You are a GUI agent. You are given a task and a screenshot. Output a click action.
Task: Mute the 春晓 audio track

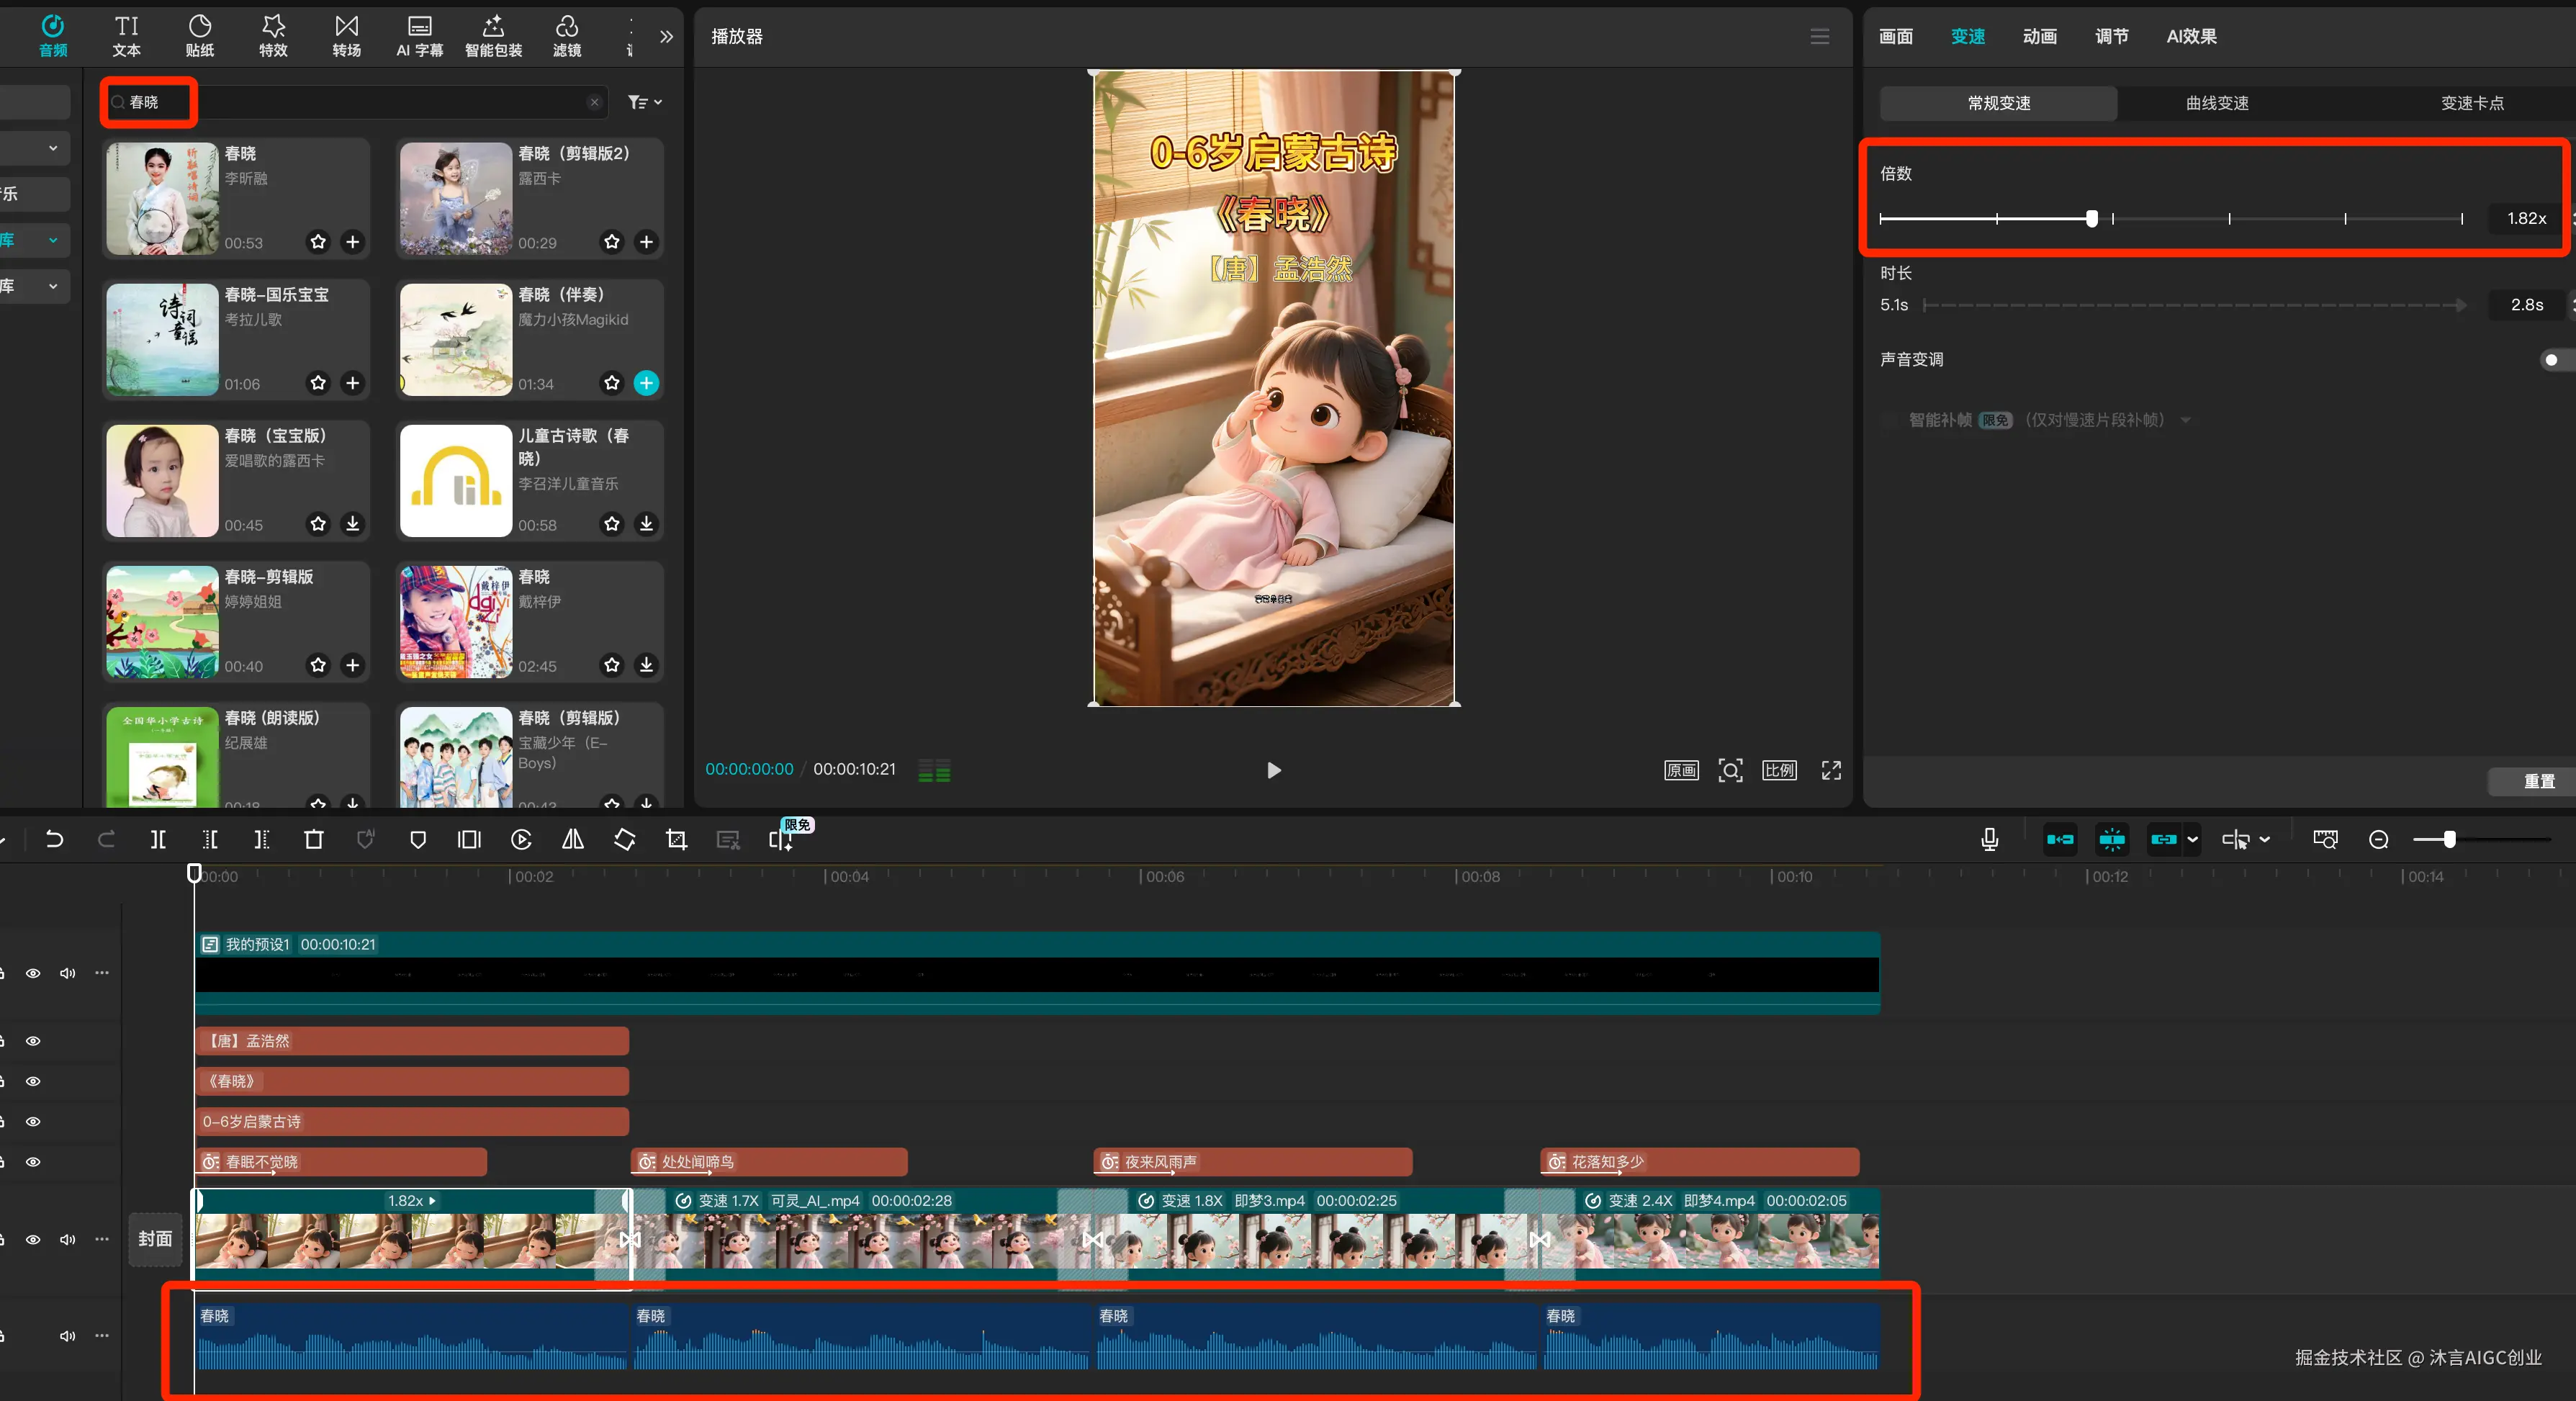[67, 1335]
